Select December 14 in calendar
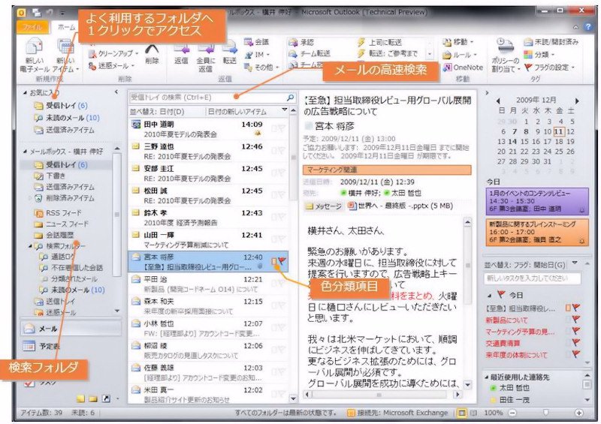 (x=513, y=141)
